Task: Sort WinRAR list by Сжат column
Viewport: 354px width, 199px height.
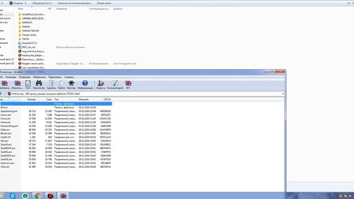Action: [49, 99]
